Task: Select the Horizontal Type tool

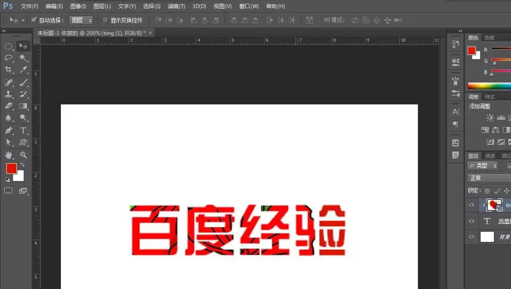Action: pos(23,130)
